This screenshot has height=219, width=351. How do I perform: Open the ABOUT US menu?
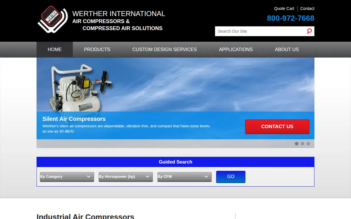point(287,50)
